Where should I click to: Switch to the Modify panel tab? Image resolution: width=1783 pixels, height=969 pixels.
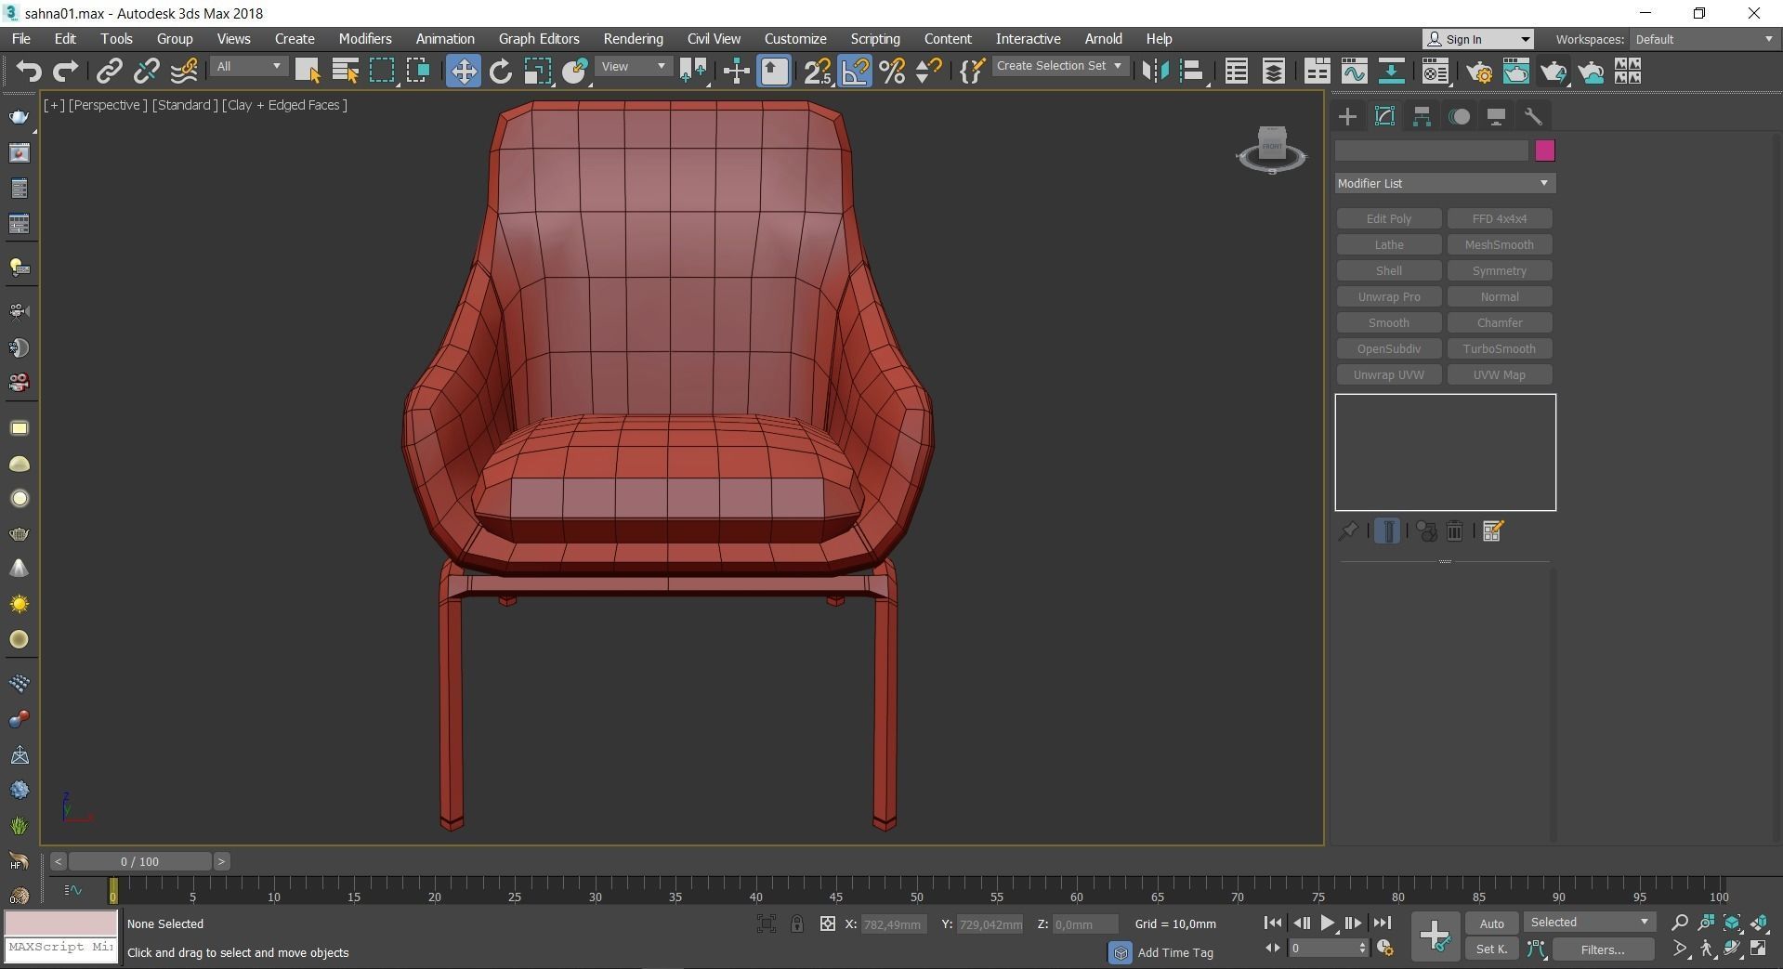click(x=1384, y=116)
